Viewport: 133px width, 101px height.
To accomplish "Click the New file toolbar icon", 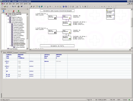I will point(2,6).
